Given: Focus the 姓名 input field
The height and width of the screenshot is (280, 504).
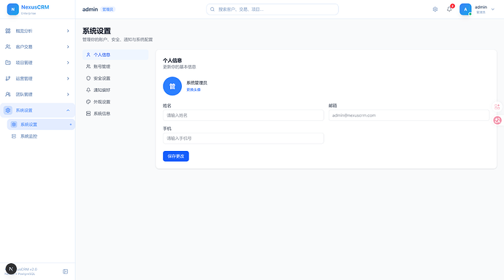Looking at the screenshot, I should [243, 115].
